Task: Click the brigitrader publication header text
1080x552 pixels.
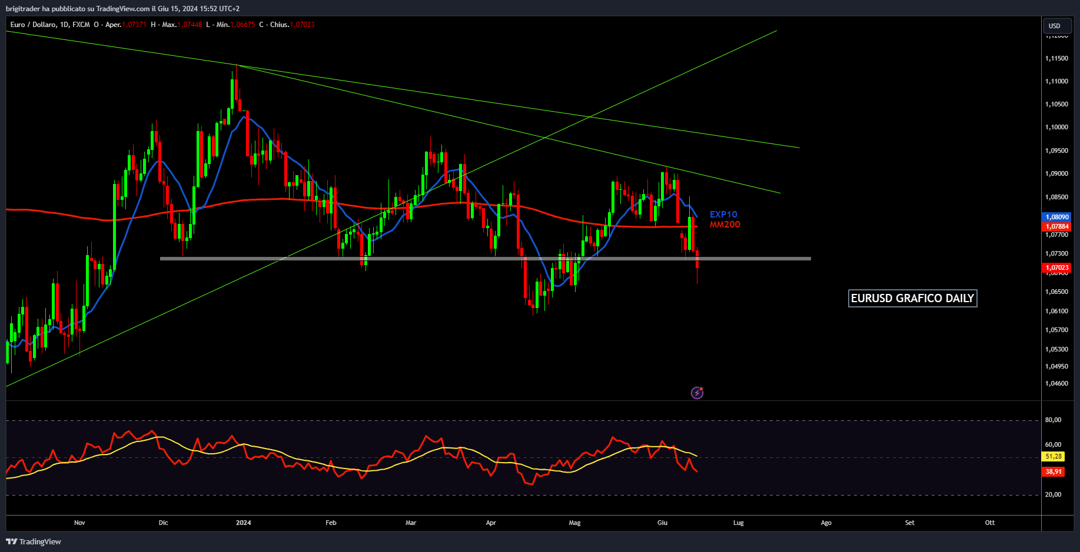Action: pyautogui.click(x=122, y=8)
